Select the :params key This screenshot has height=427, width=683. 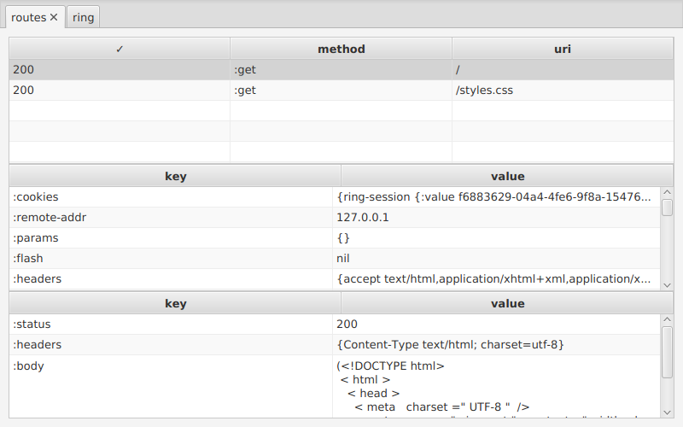click(x=171, y=238)
